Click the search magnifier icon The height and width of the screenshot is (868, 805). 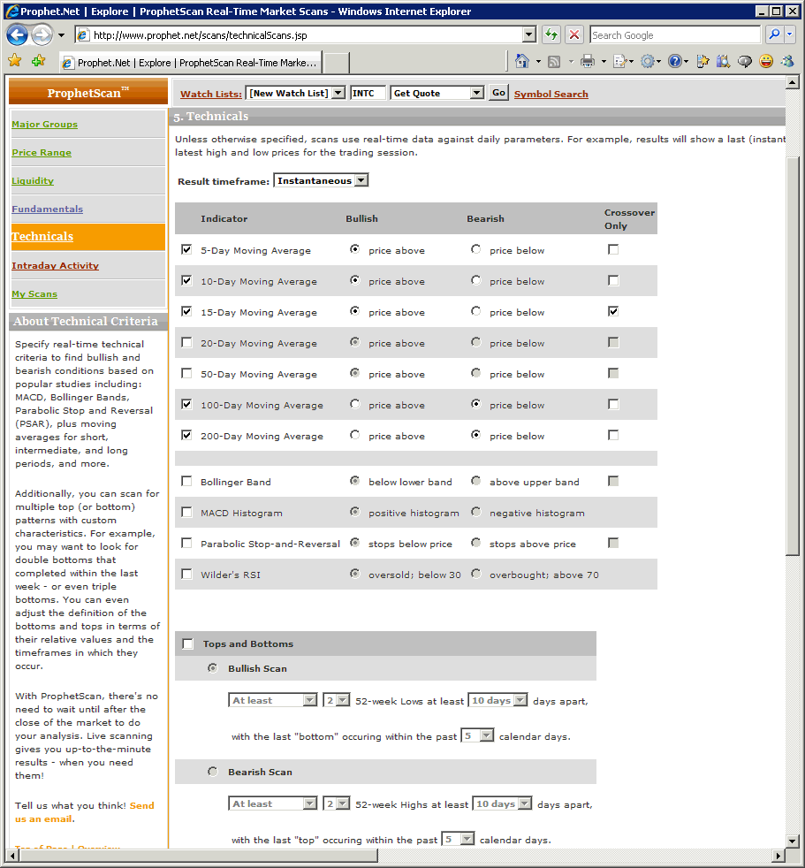(774, 35)
